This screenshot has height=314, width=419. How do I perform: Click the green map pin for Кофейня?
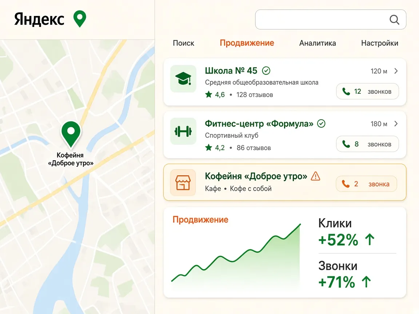(71, 134)
